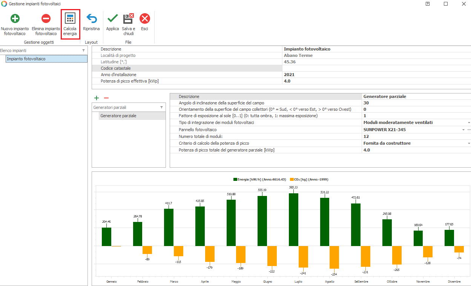Select Generatore parziale in generators list
This screenshot has width=471, height=286.
pyautogui.click(x=118, y=116)
